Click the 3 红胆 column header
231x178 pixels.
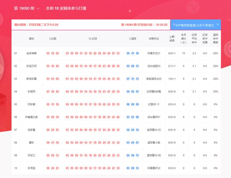point(53,39)
